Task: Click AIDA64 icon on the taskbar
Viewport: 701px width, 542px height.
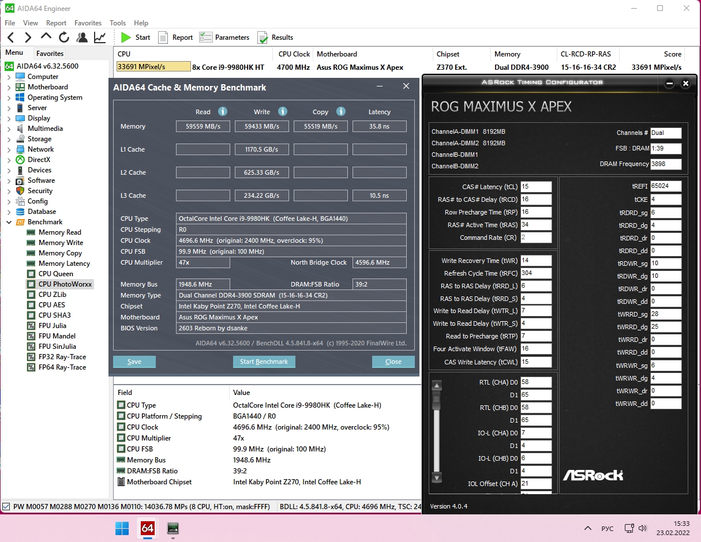Action: (147, 528)
